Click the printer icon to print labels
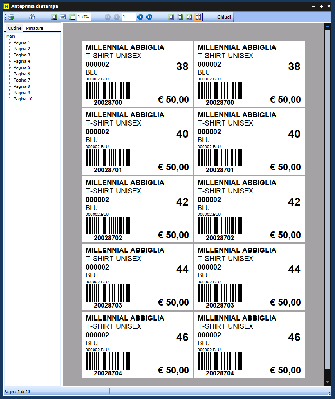335x399 pixels. [x=11, y=17]
